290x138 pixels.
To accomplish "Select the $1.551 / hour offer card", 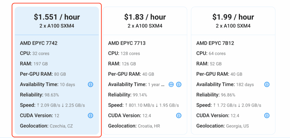I will click(57, 71).
